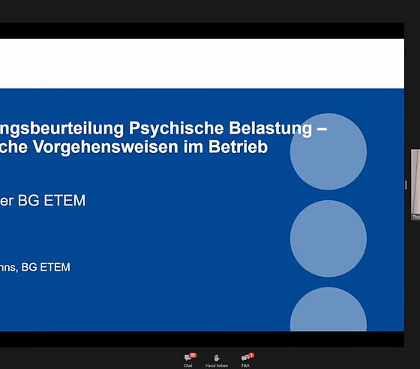Click the bottom partially visible circle on slide
The height and width of the screenshot is (369, 420).
pyautogui.click(x=328, y=309)
